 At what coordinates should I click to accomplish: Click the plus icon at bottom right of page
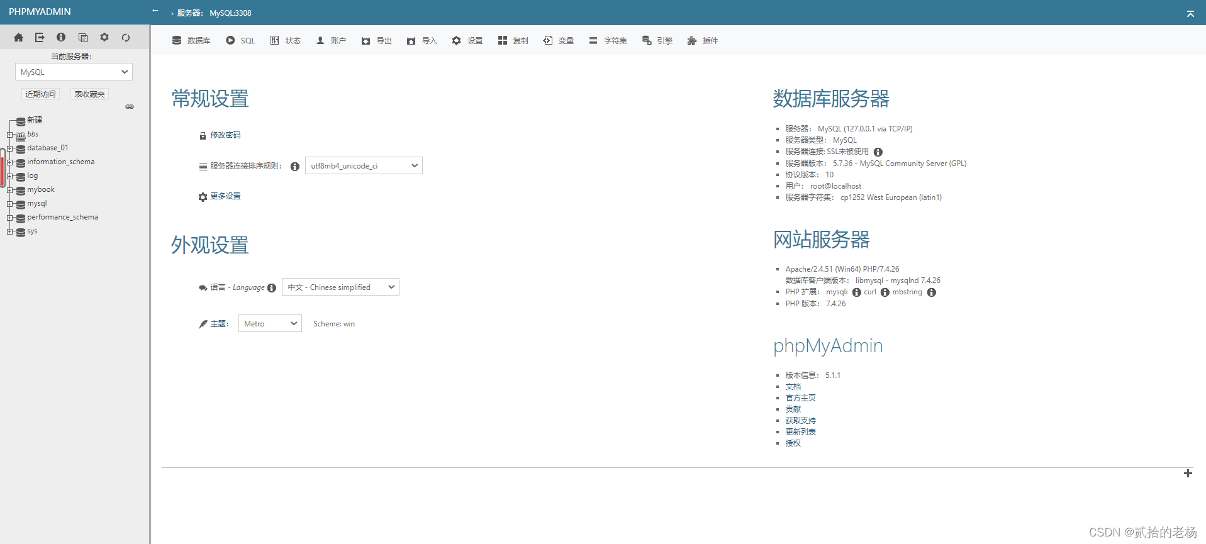point(1188,474)
